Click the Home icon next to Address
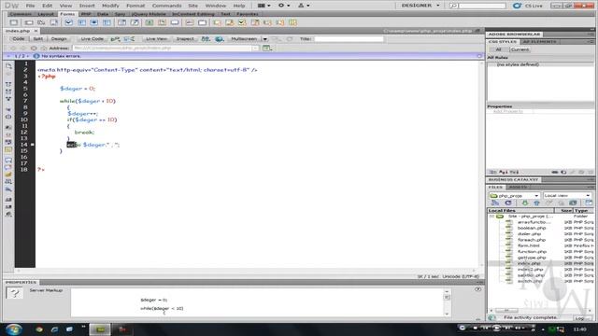Image resolution: width=598 pixels, height=336 pixels. (44, 48)
